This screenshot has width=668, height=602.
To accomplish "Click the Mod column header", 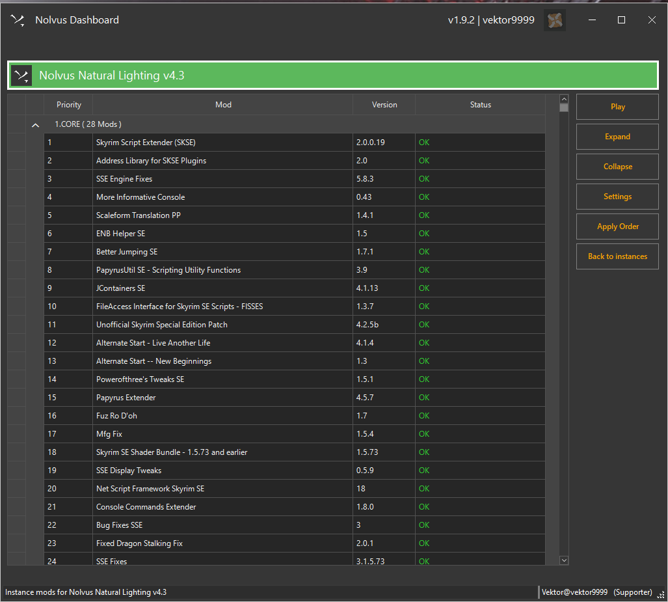I will [223, 105].
